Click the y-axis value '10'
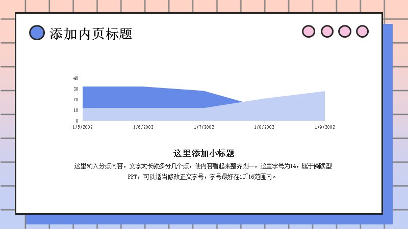Screen dimensions: 408x229 click(75, 110)
